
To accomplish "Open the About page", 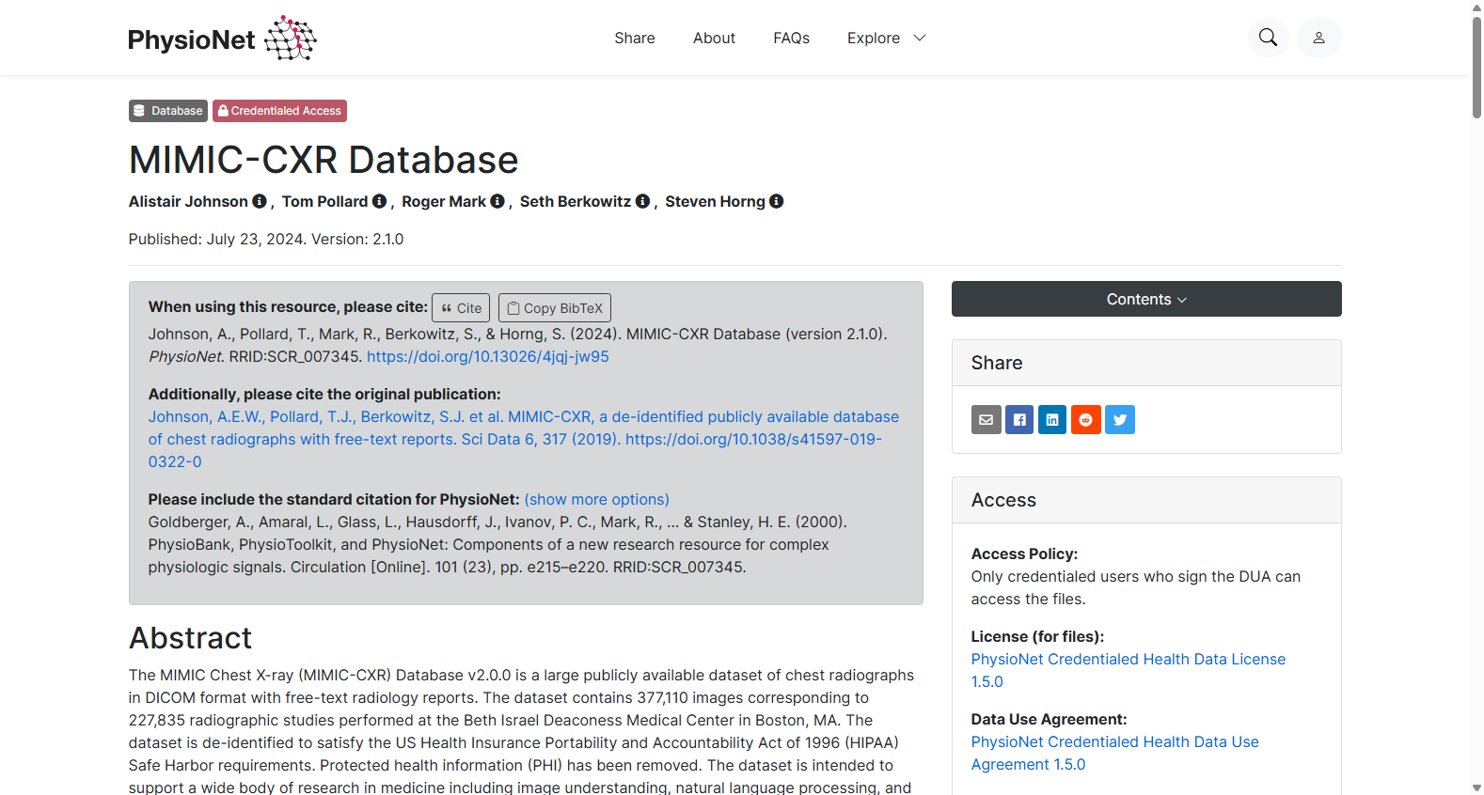I will click(x=714, y=38).
